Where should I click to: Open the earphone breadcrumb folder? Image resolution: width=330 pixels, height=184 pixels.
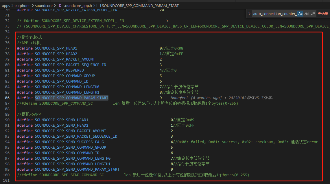click(x=23, y=6)
